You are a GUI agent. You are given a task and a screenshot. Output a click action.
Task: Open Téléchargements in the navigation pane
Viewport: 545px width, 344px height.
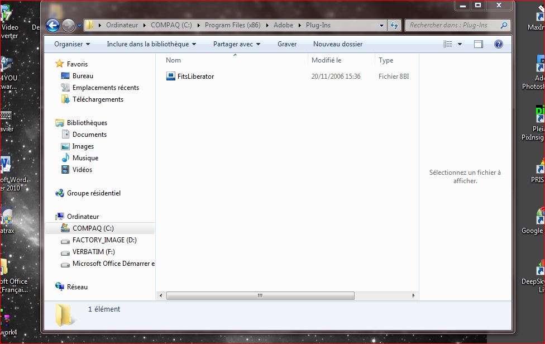click(x=98, y=99)
